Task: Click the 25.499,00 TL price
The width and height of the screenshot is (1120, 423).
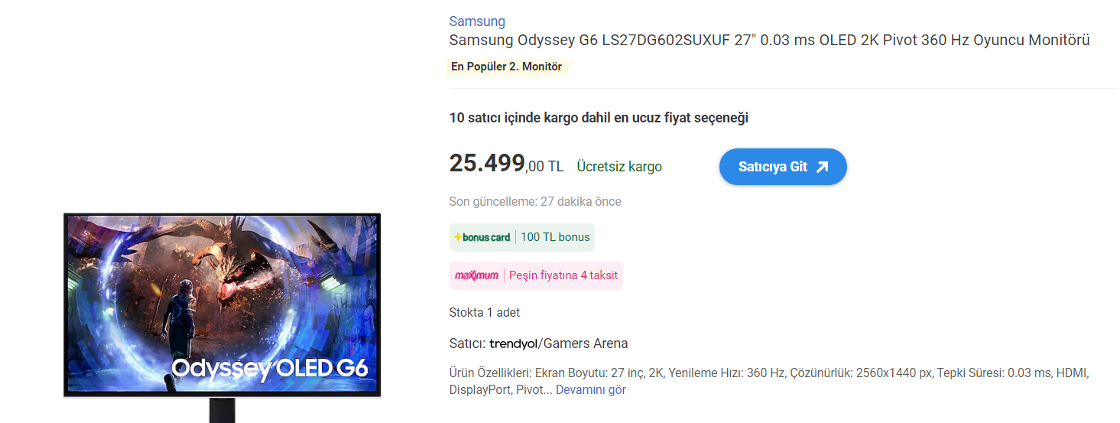Action: pyautogui.click(x=506, y=164)
